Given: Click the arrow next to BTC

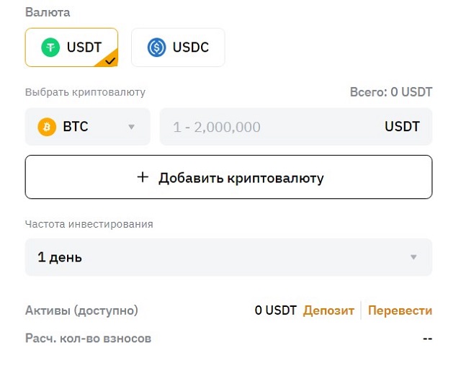Looking at the screenshot, I should pyautogui.click(x=131, y=128).
